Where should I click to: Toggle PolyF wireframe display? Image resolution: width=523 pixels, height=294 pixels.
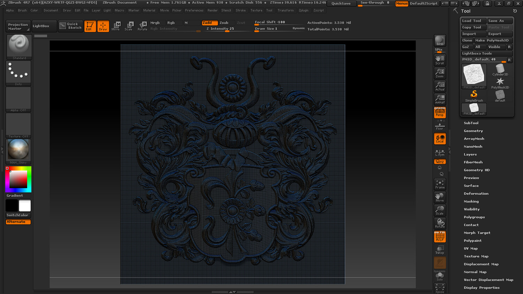[x=440, y=237]
